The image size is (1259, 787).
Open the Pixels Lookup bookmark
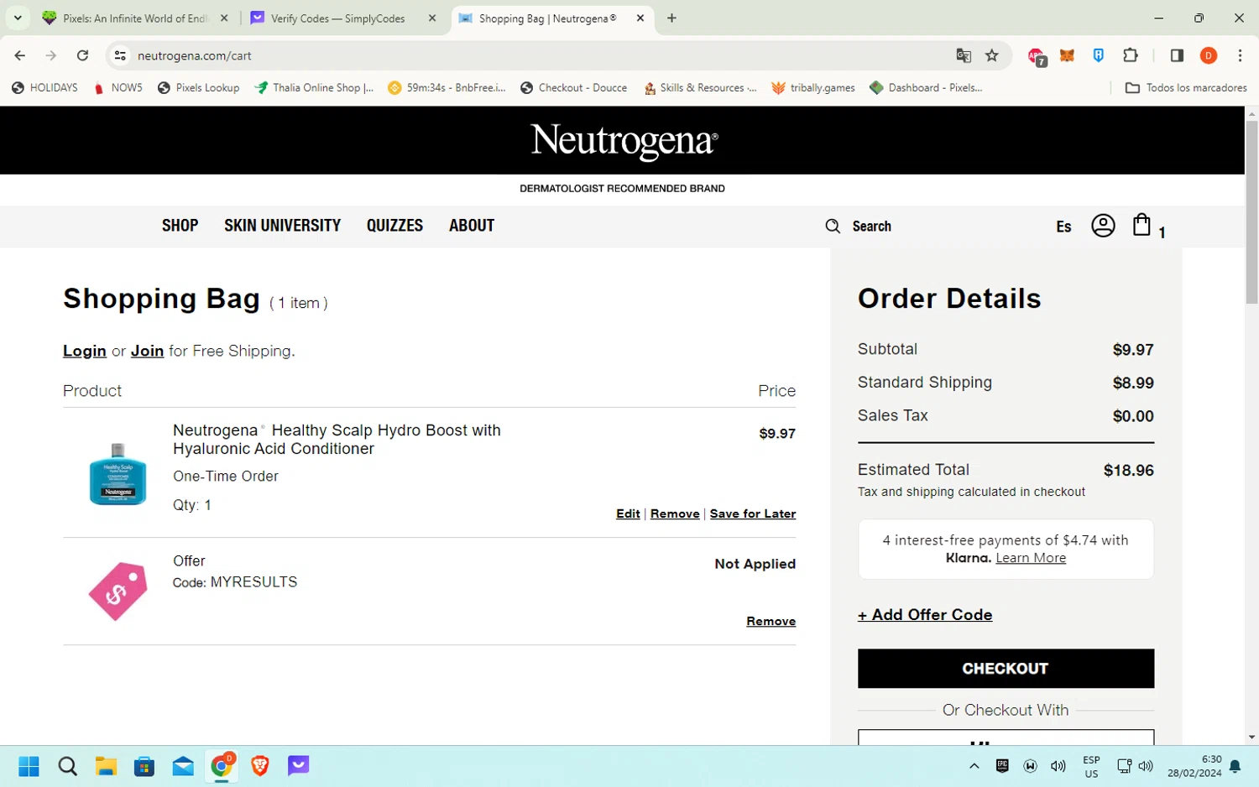click(198, 87)
